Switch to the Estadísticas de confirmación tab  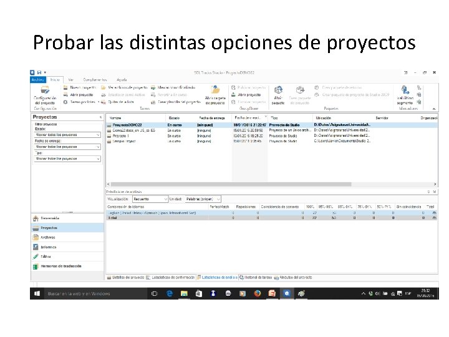(x=170, y=277)
